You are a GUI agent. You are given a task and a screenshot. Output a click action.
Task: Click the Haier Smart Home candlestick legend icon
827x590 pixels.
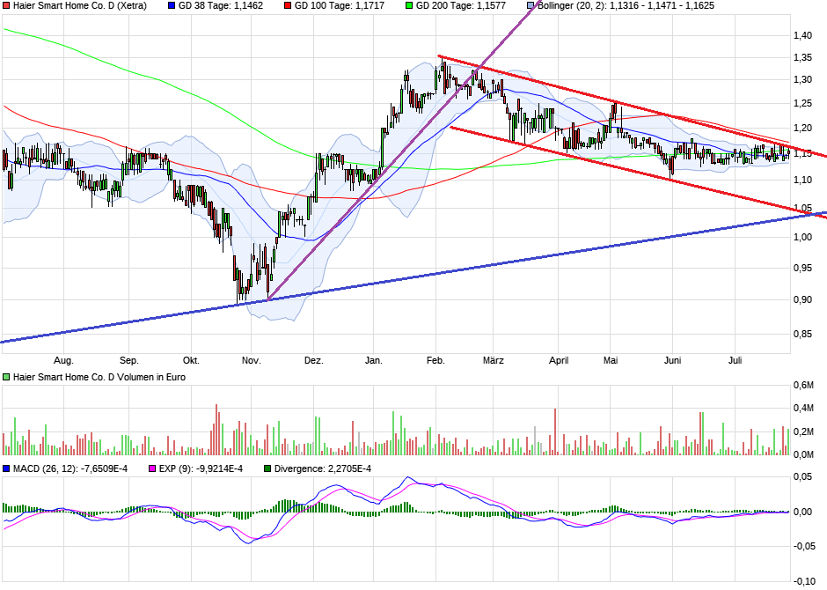6,5
